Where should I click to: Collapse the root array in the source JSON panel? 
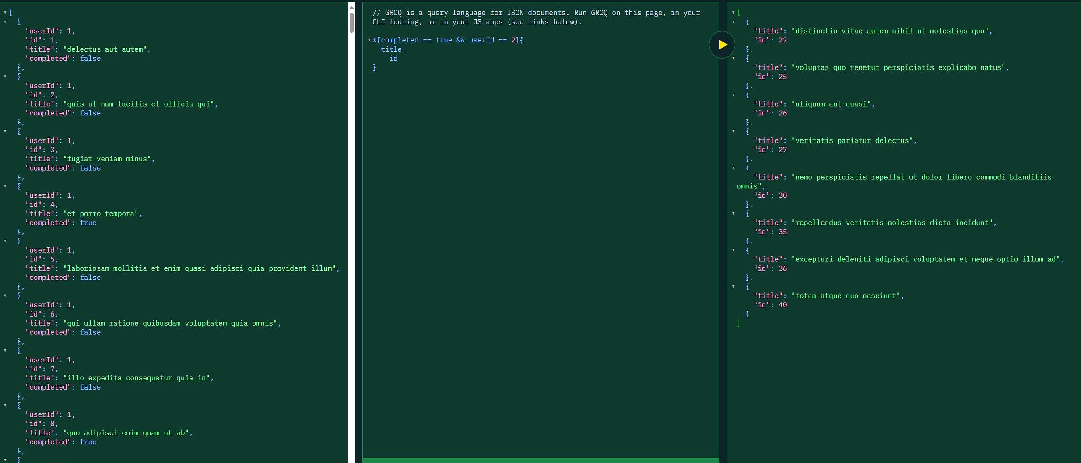point(5,13)
